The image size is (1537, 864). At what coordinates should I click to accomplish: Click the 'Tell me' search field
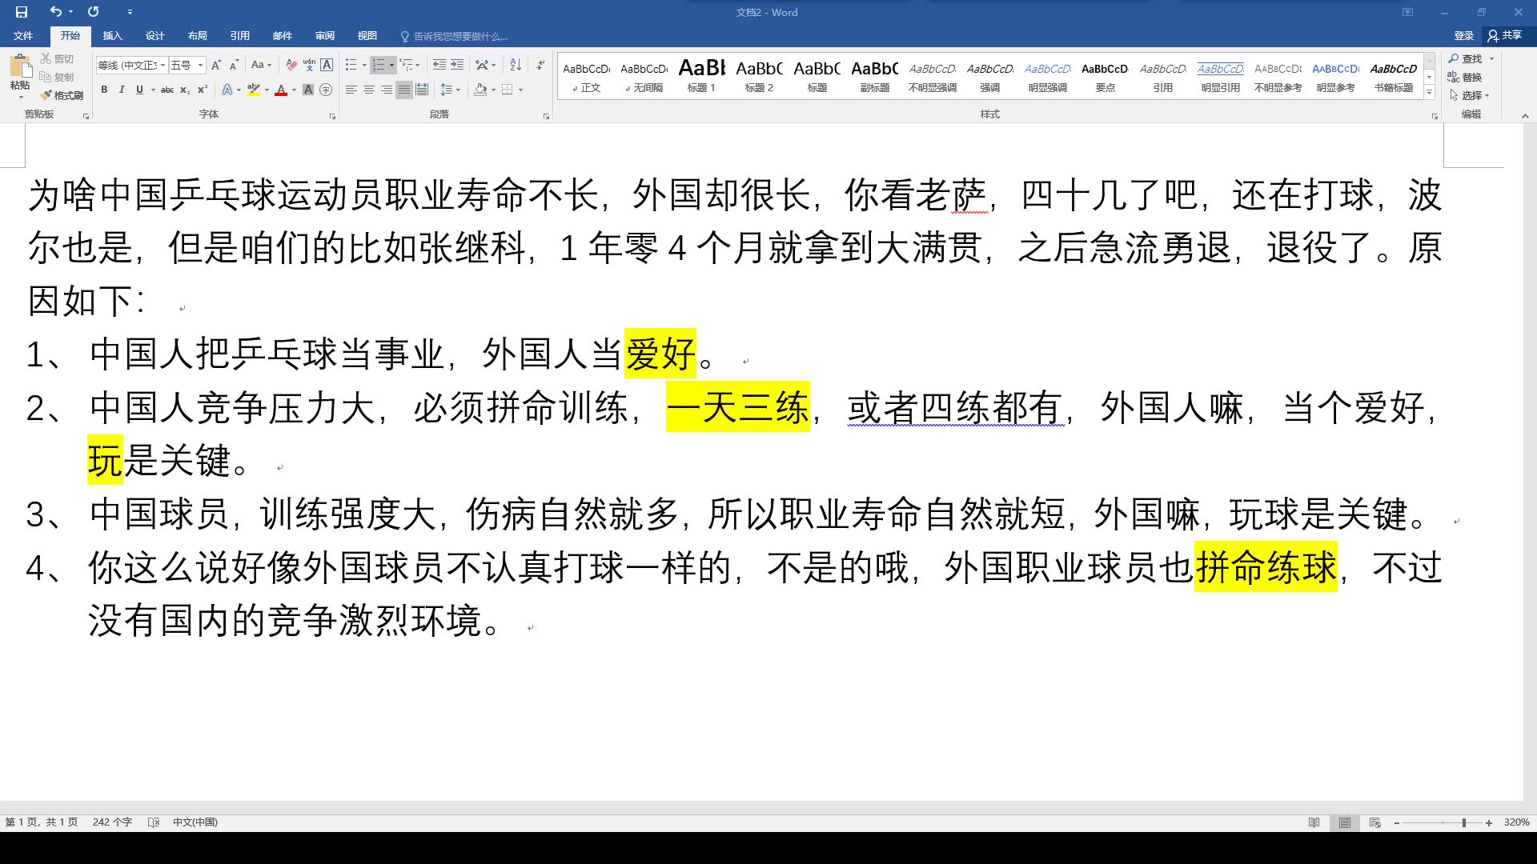click(453, 36)
